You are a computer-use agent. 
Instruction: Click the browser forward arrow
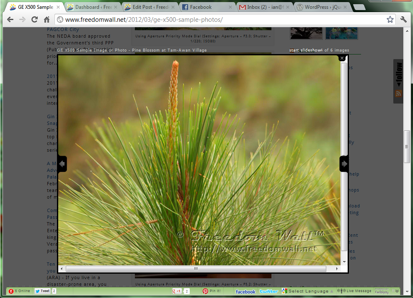click(x=22, y=20)
